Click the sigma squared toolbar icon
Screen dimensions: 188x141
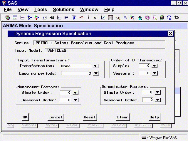(x=96, y=18)
